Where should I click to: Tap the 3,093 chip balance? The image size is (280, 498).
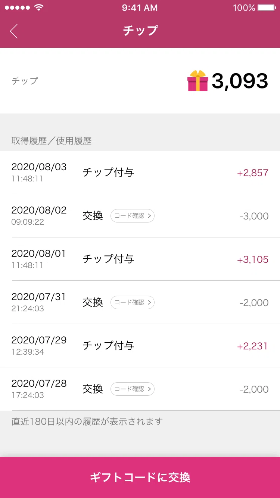(240, 81)
